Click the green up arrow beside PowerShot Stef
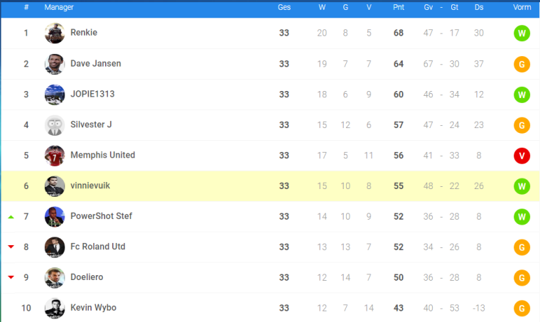Image resolution: width=540 pixels, height=322 pixels. point(11,217)
